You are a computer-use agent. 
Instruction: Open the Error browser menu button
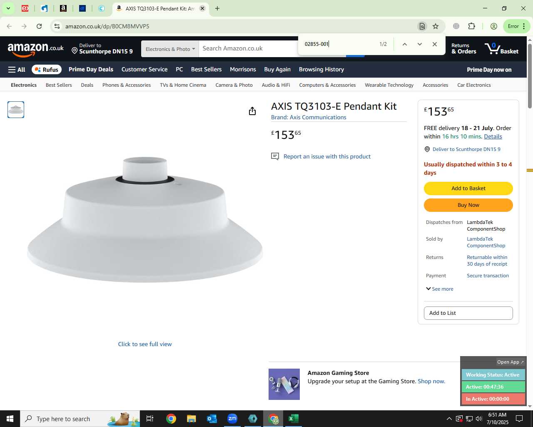point(517,26)
